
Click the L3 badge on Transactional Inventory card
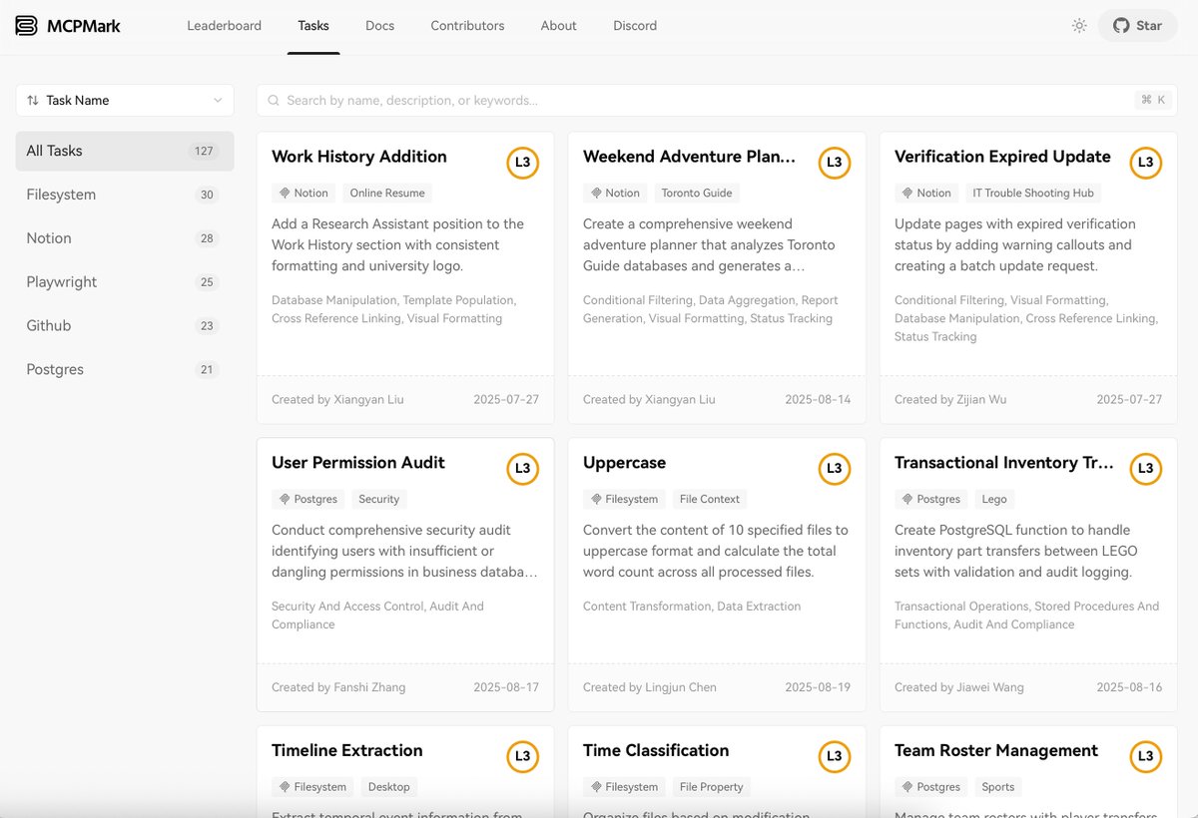tap(1145, 469)
